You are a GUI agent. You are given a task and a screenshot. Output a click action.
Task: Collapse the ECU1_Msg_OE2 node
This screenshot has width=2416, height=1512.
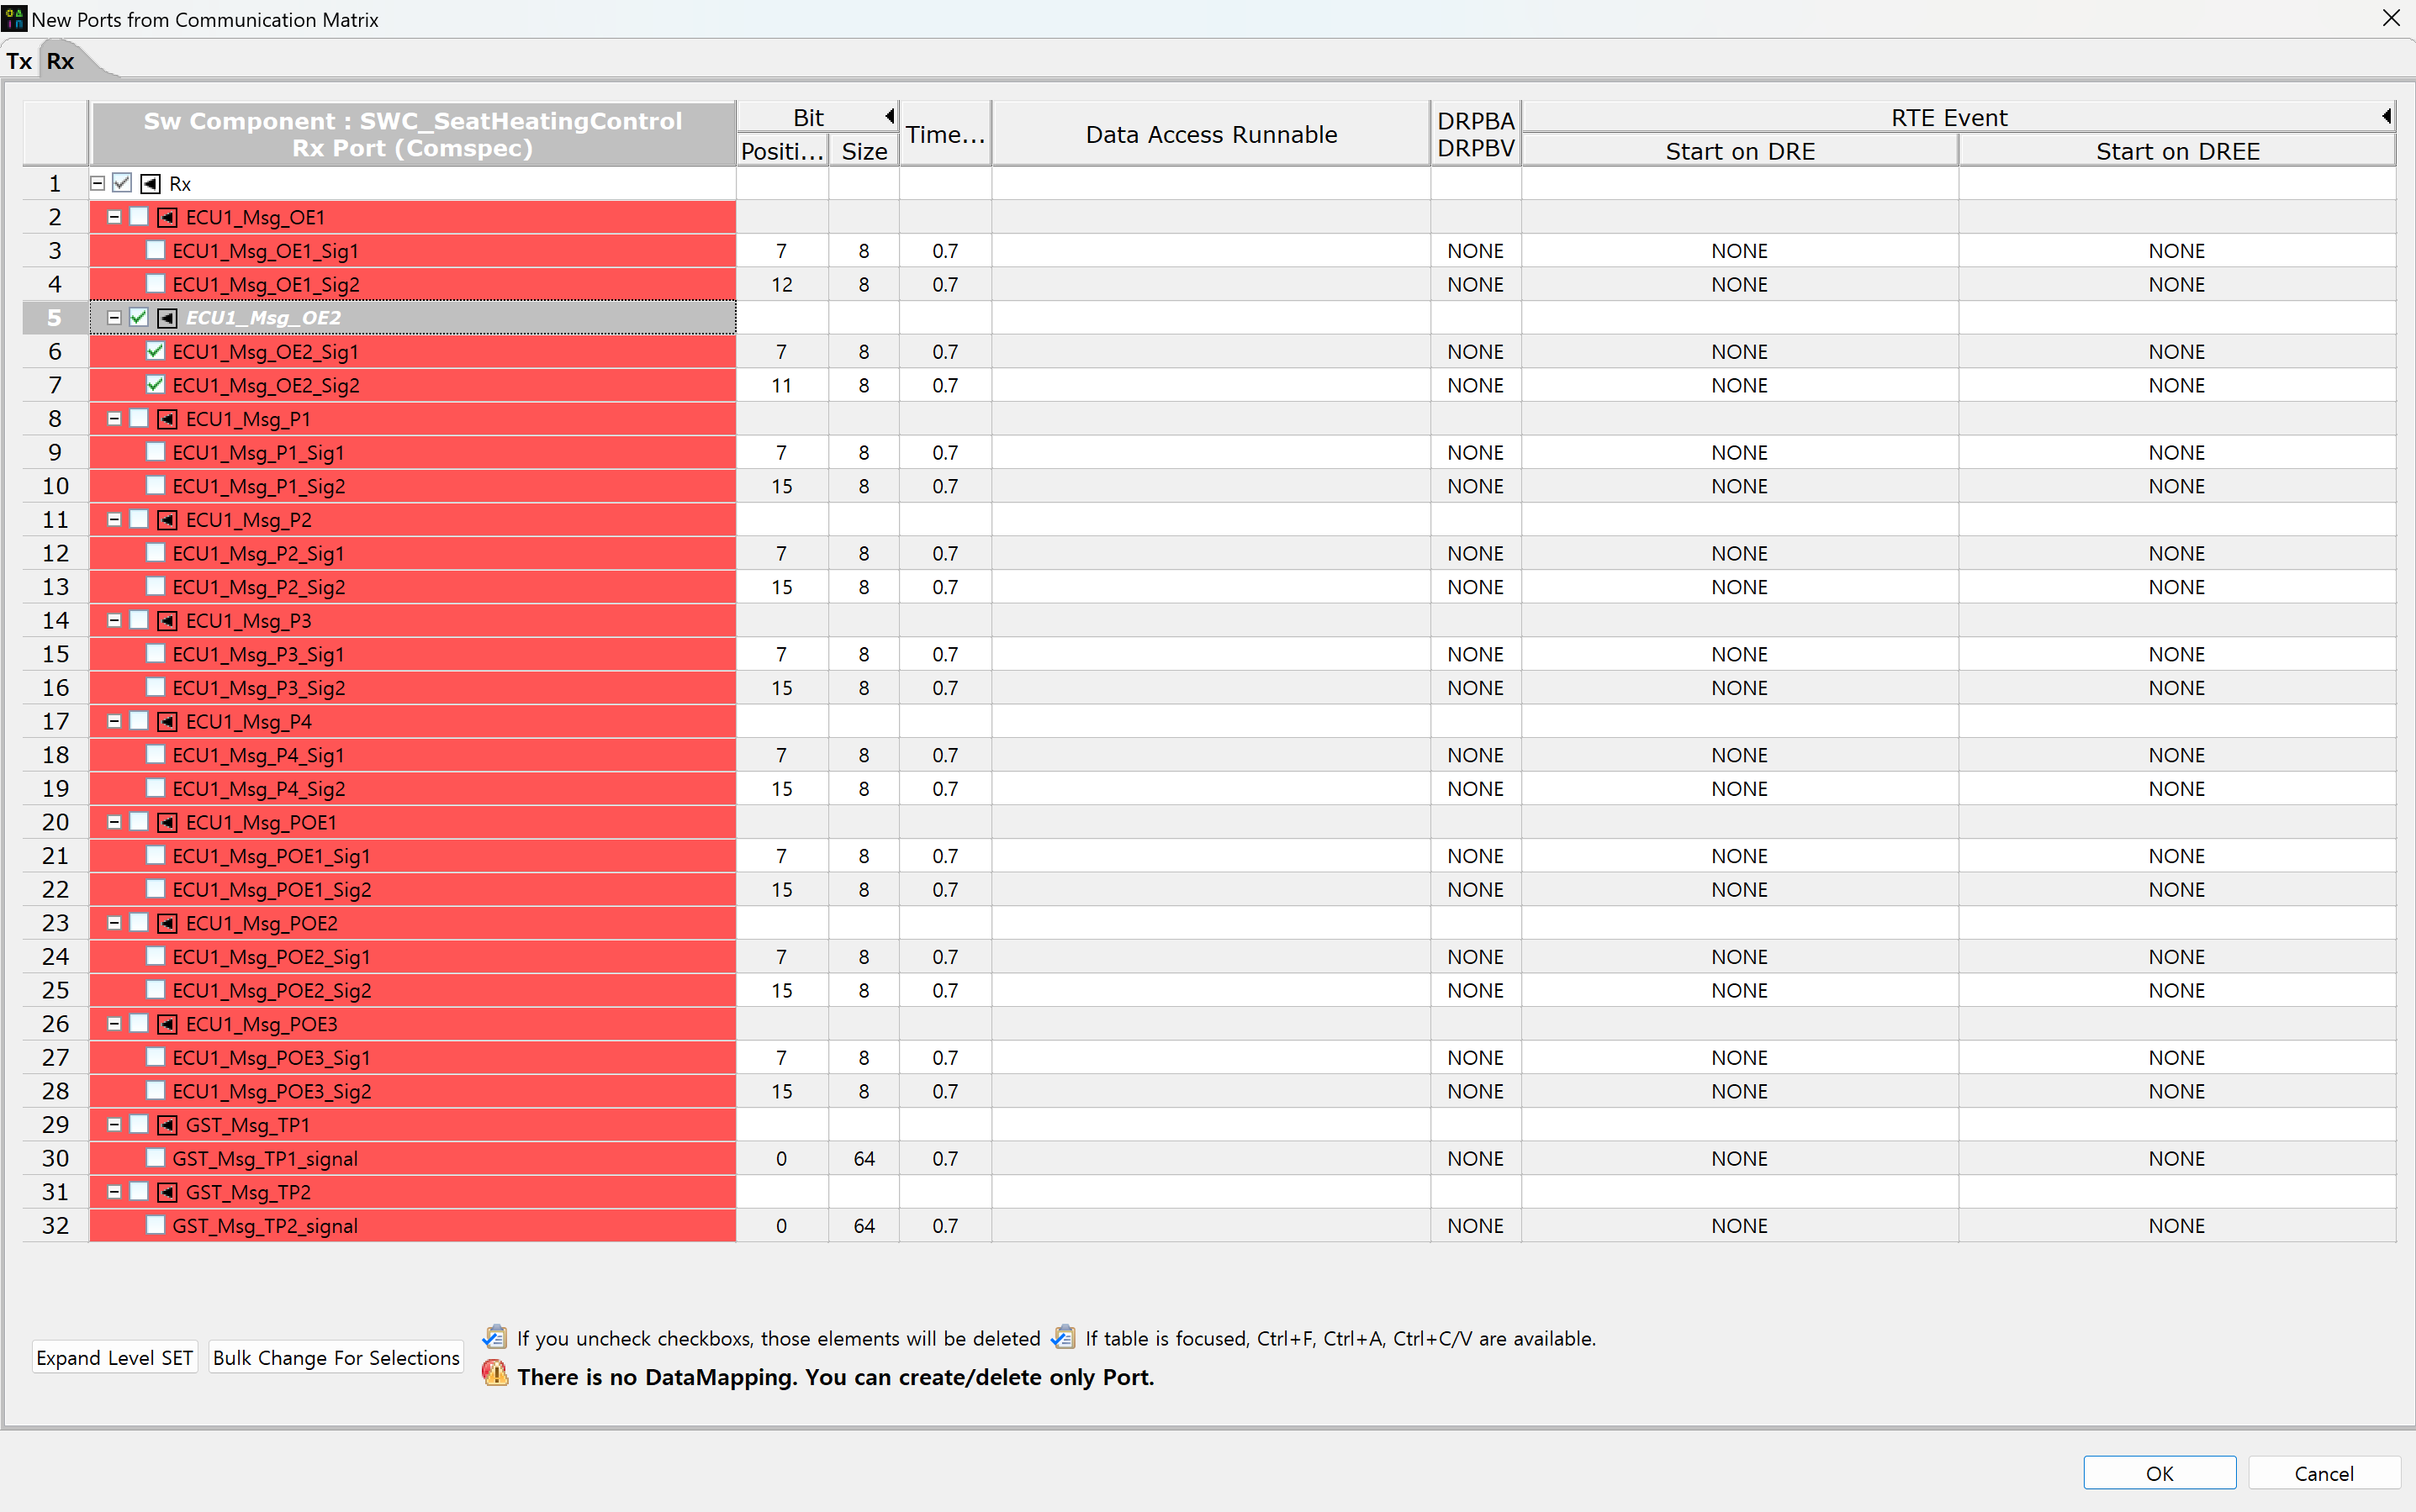click(x=114, y=318)
